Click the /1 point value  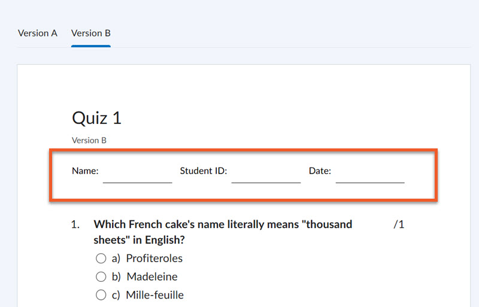point(399,224)
